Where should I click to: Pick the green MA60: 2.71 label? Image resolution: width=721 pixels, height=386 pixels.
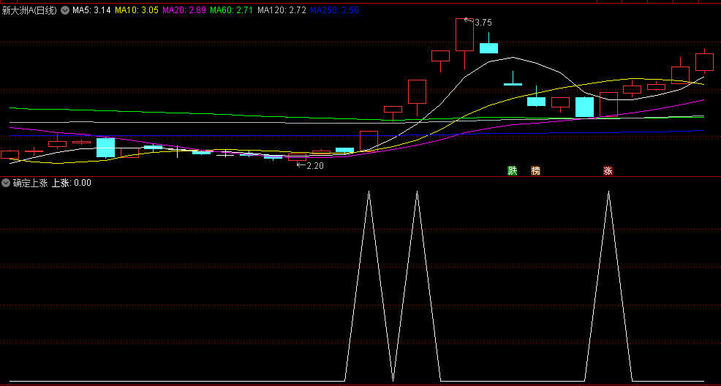(231, 10)
